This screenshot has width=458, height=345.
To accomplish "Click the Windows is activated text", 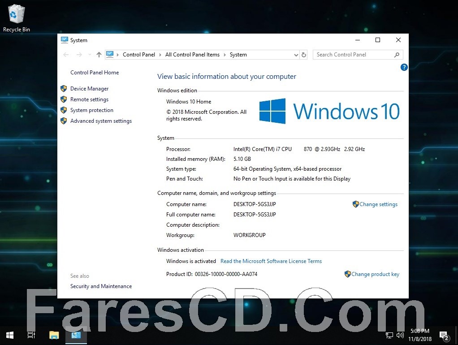I will [191, 261].
